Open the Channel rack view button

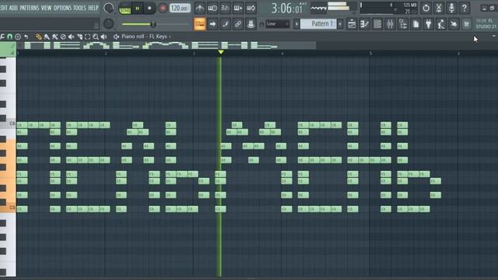coord(377,24)
